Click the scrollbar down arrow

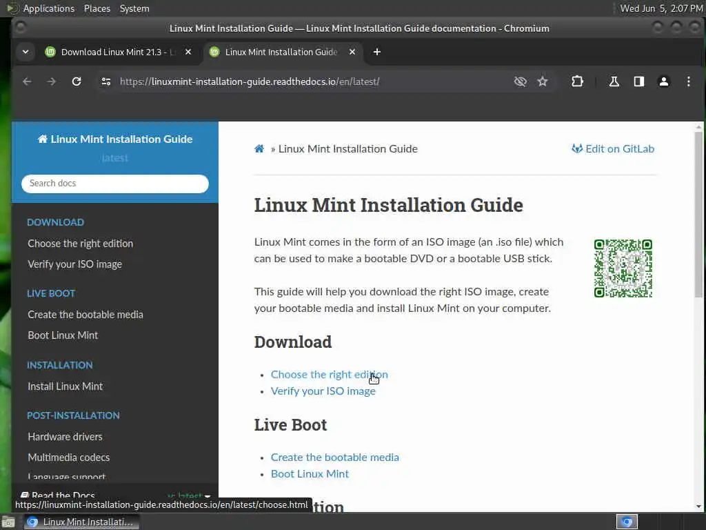[698, 507]
